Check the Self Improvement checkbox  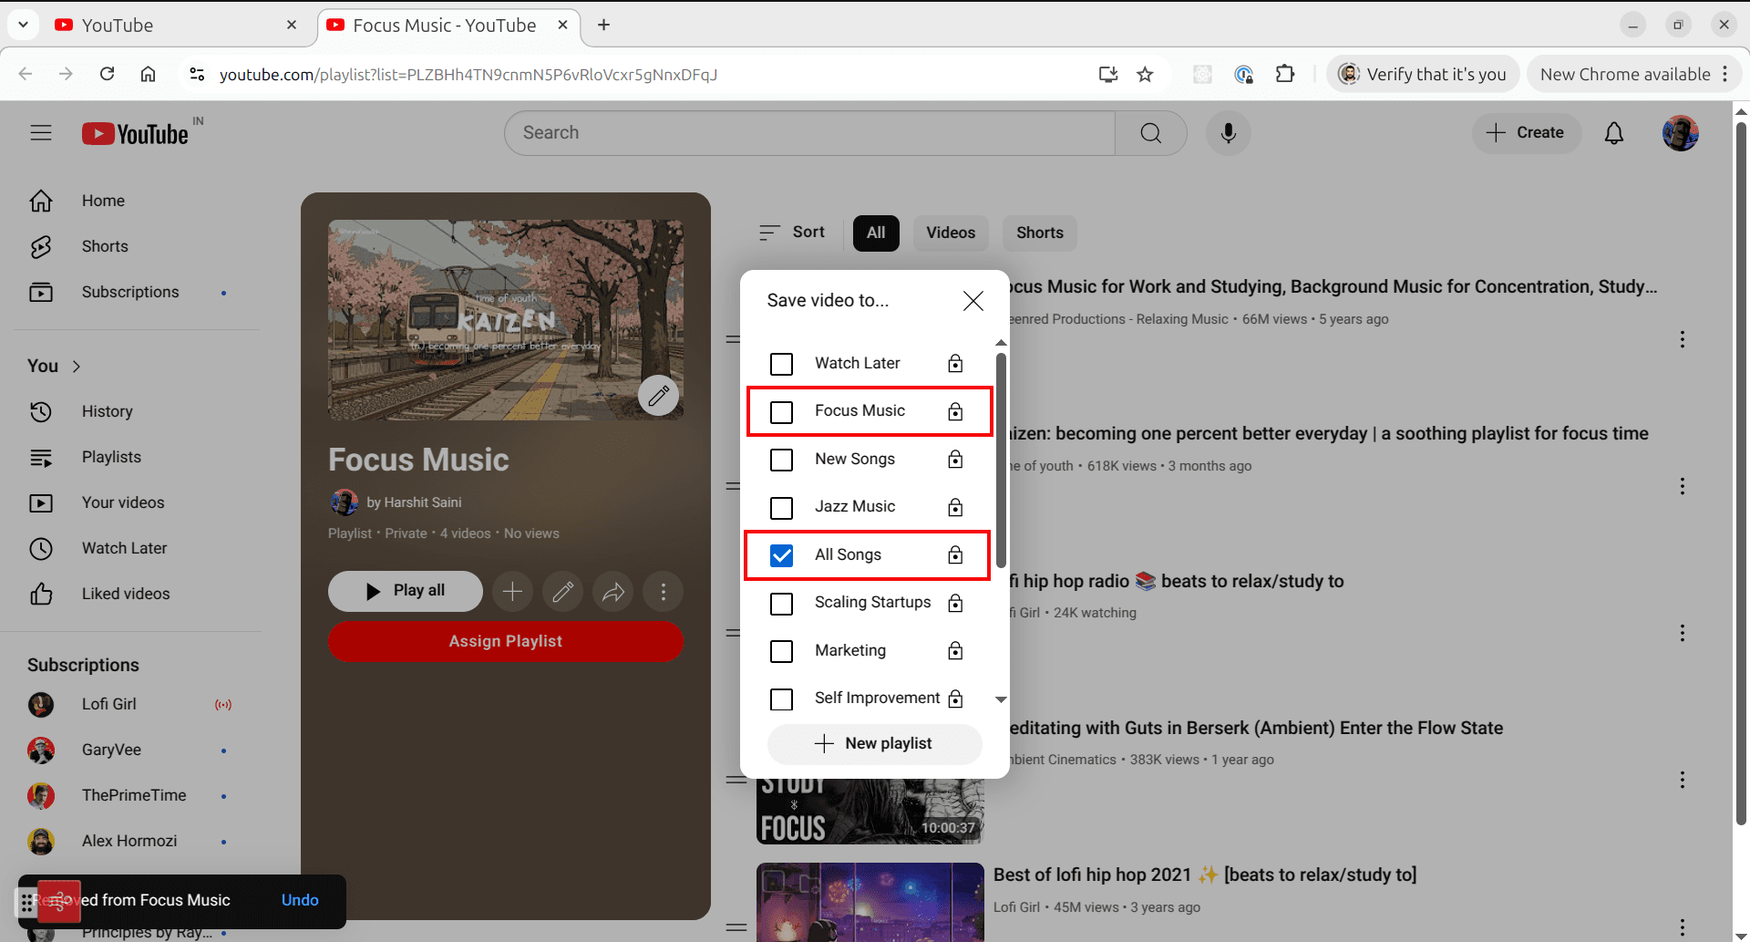click(x=781, y=699)
